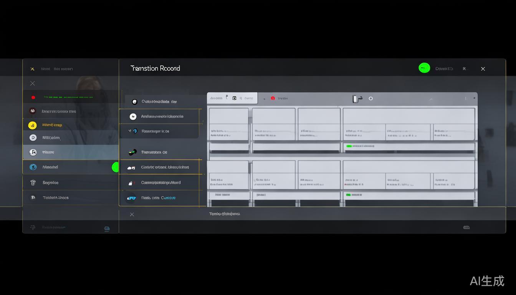Image resolution: width=516 pixels, height=295 pixels.
Task: Click the text link in the bottom bar
Action: tap(225, 214)
